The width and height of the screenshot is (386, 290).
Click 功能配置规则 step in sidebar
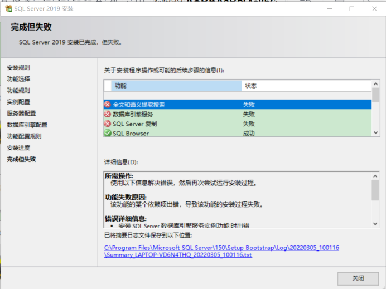24,136
